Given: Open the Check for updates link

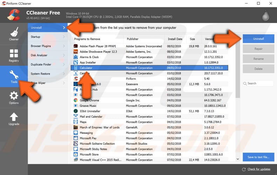Looking at the screenshot, I should [x=259, y=169].
